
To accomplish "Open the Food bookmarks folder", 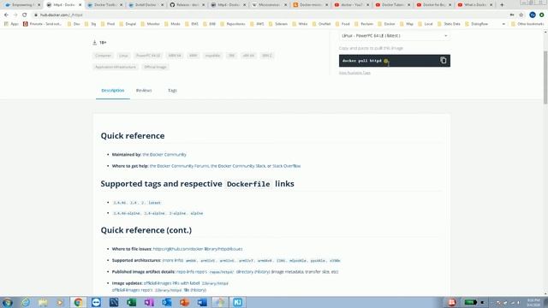I will (x=342, y=24).
